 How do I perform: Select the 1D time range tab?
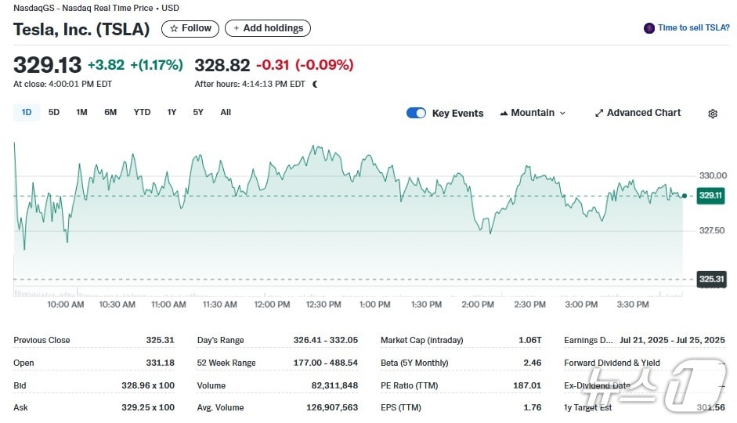click(26, 112)
